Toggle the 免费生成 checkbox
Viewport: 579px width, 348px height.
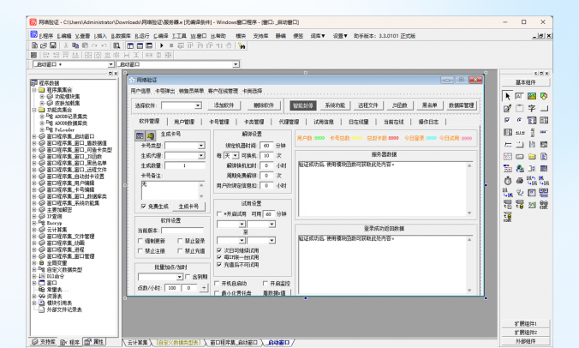point(144,206)
